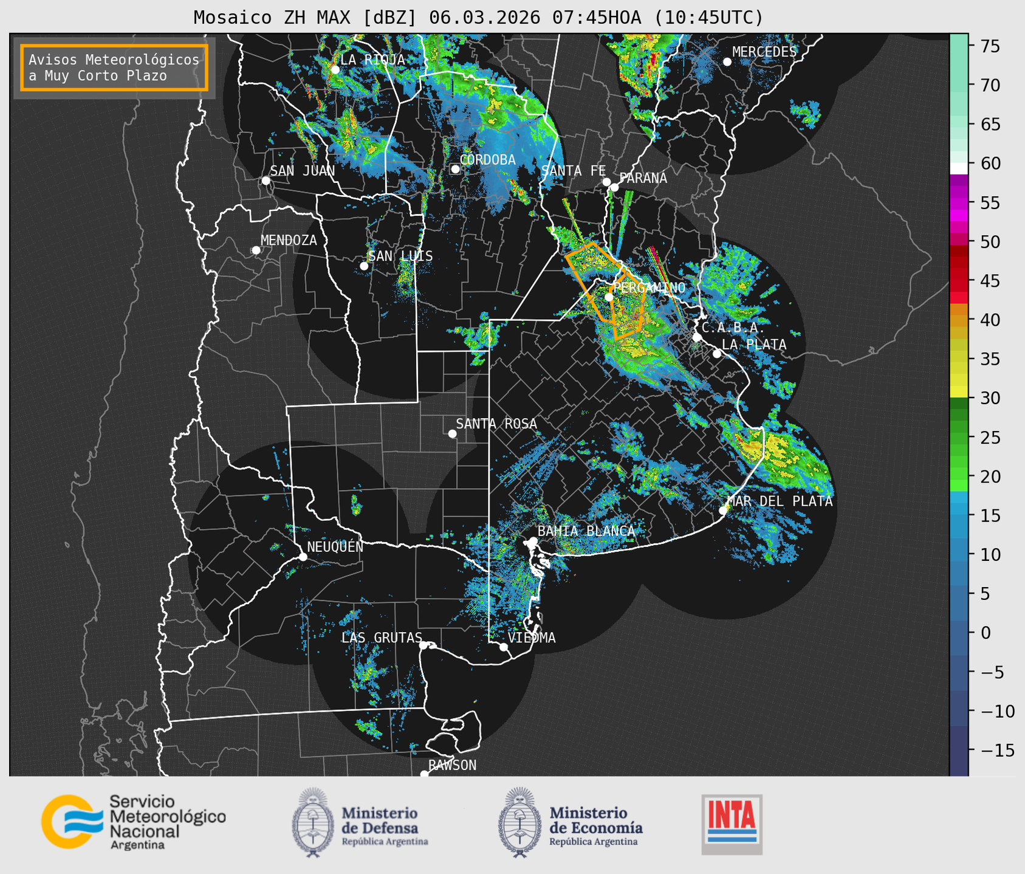Select the La Rioja city marker
This screenshot has width=1025, height=874.
pos(335,70)
